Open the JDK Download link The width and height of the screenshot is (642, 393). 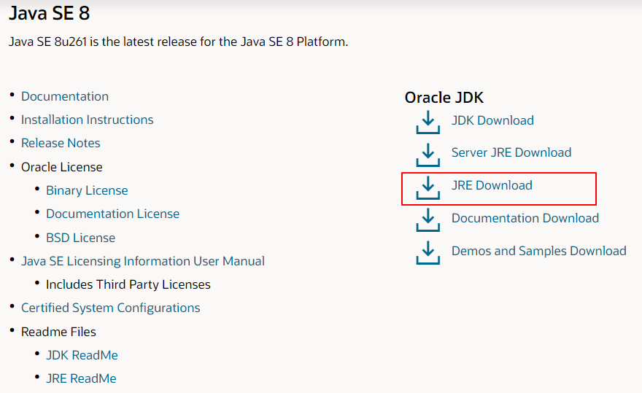(x=492, y=120)
